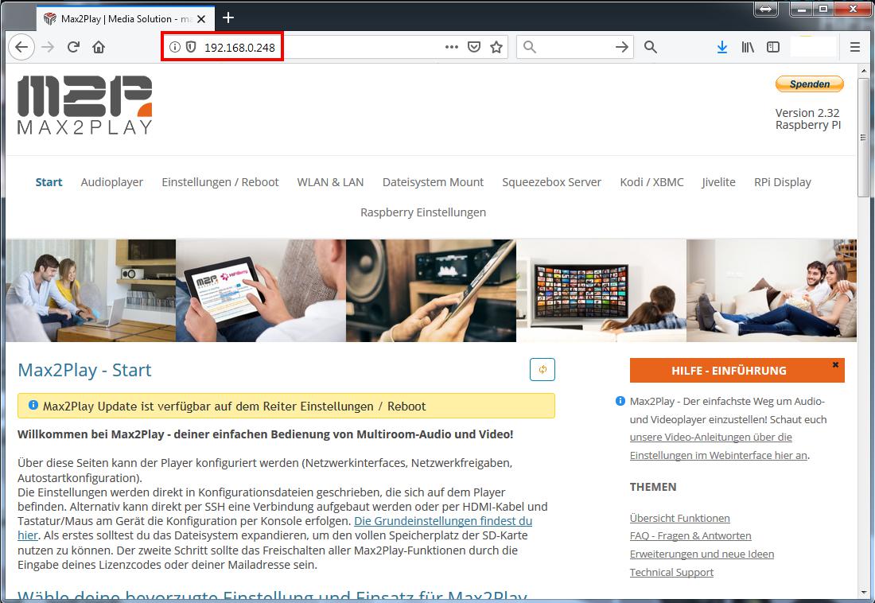Click the Max2Play - Start heading
The height and width of the screenshot is (603, 875).
pos(85,370)
